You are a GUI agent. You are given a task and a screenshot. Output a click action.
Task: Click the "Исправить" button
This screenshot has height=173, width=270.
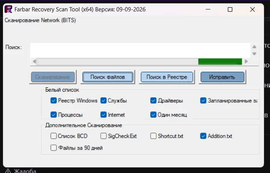pos(222,77)
